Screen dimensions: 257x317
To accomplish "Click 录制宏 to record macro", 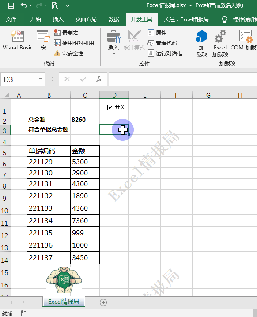I will click(x=66, y=33).
